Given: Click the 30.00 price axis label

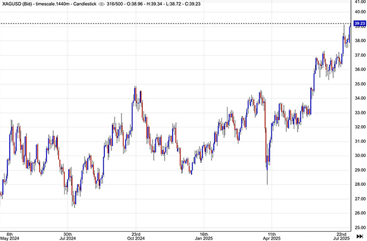Looking at the screenshot, I should point(360,156).
